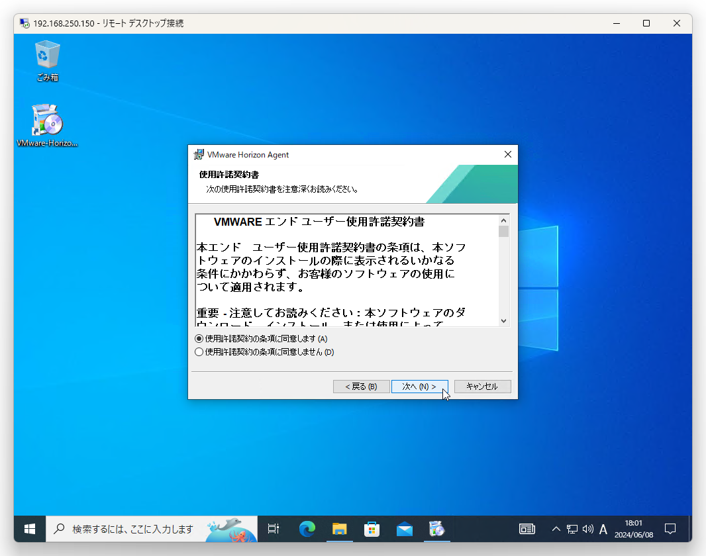Close the VMware Horizon Agent dialog

point(508,154)
